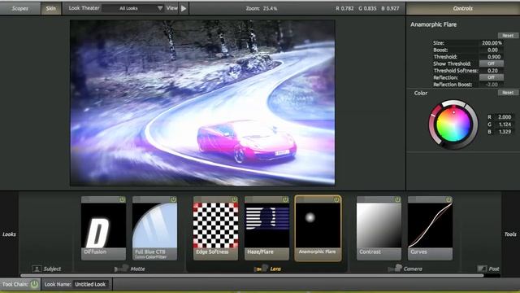
Task: Click the color B value 1.329
Action: [x=505, y=132]
